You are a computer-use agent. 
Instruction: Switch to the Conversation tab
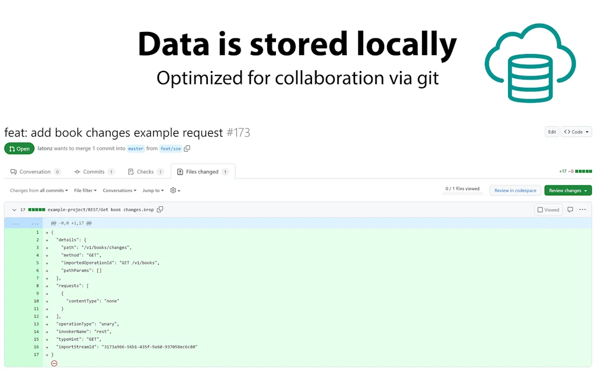click(36, 171)
